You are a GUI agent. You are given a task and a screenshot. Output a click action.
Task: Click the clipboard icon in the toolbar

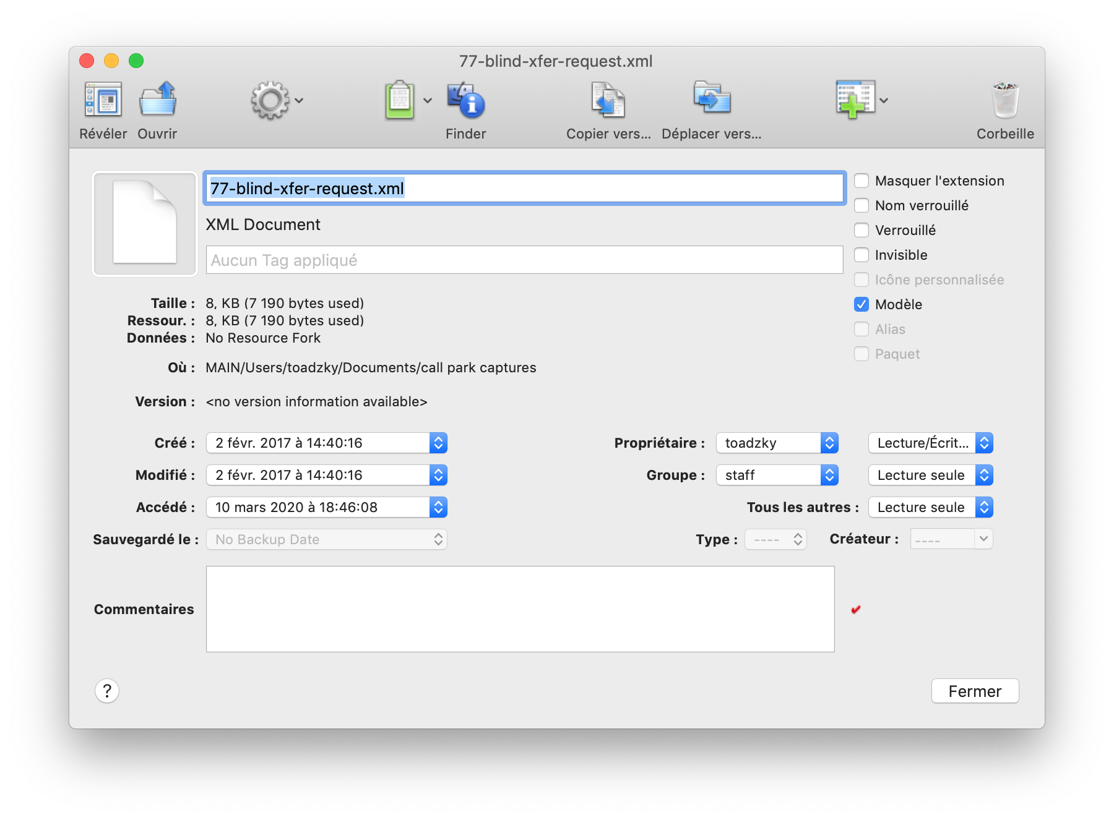[399, 100]
